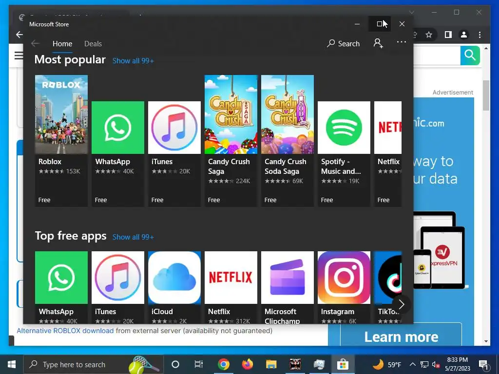Click the Learn more ad button
The width and height of the screenshot is (499, 374).
(401, 337)
